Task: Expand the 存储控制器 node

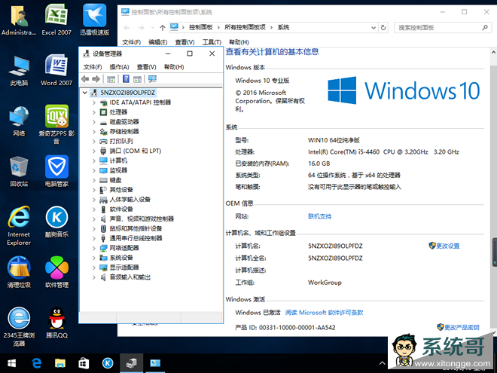Action: click(x=94, y=132)
